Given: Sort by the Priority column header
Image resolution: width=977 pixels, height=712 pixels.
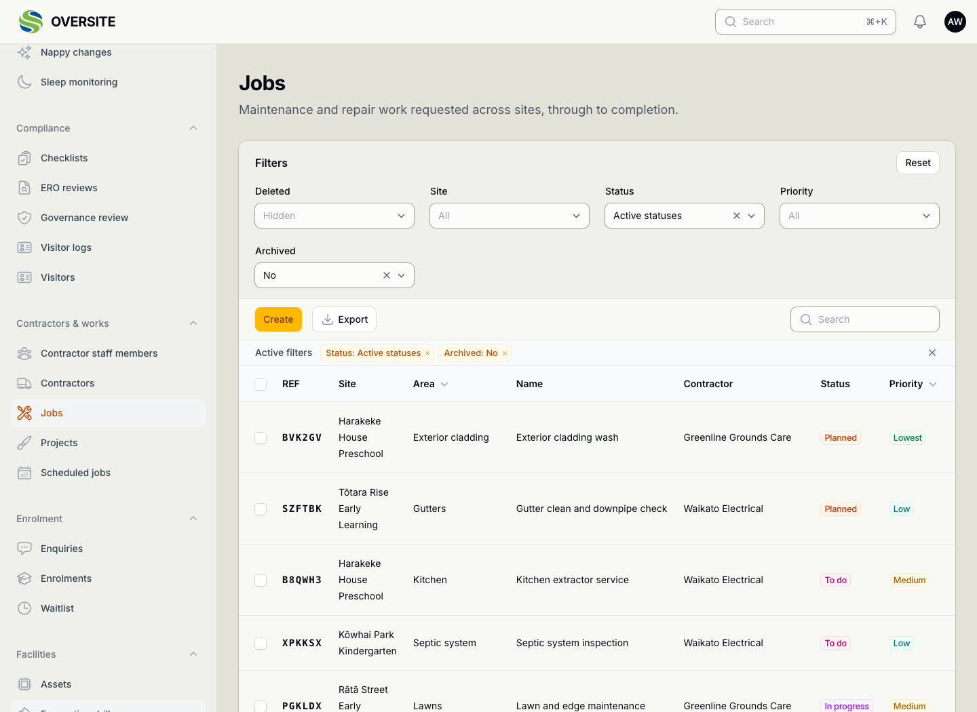Looking at the screenshot, I should click(913, 384).
